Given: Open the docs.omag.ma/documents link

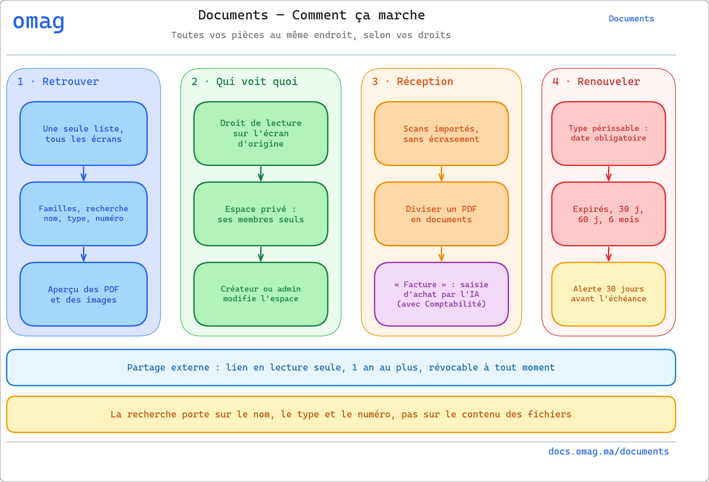Looking at the screenshot, I should pos(609,452).
